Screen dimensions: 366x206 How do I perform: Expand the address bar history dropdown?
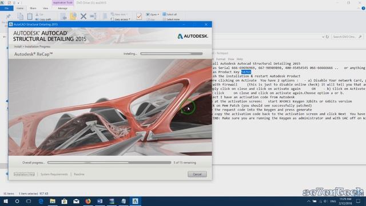click(323, 37)
